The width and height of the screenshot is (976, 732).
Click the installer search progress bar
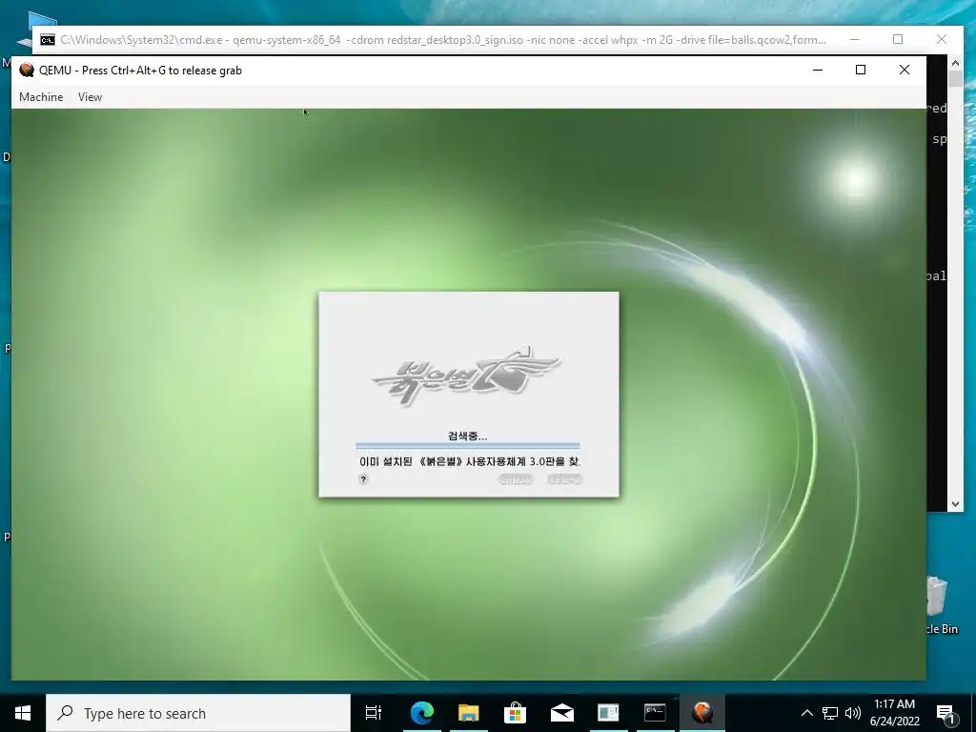[467, 446]
